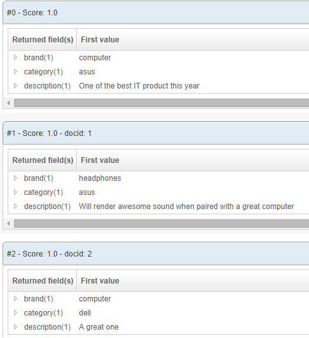Click left scroll arrow in result #0

[x=8, y=103]
